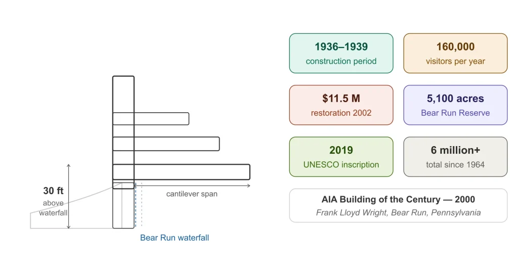Click the 2019 UNESCO inscription card
518x274 pixels.
pos(341,157)
